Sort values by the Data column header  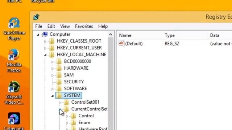(x=215, y=35)
